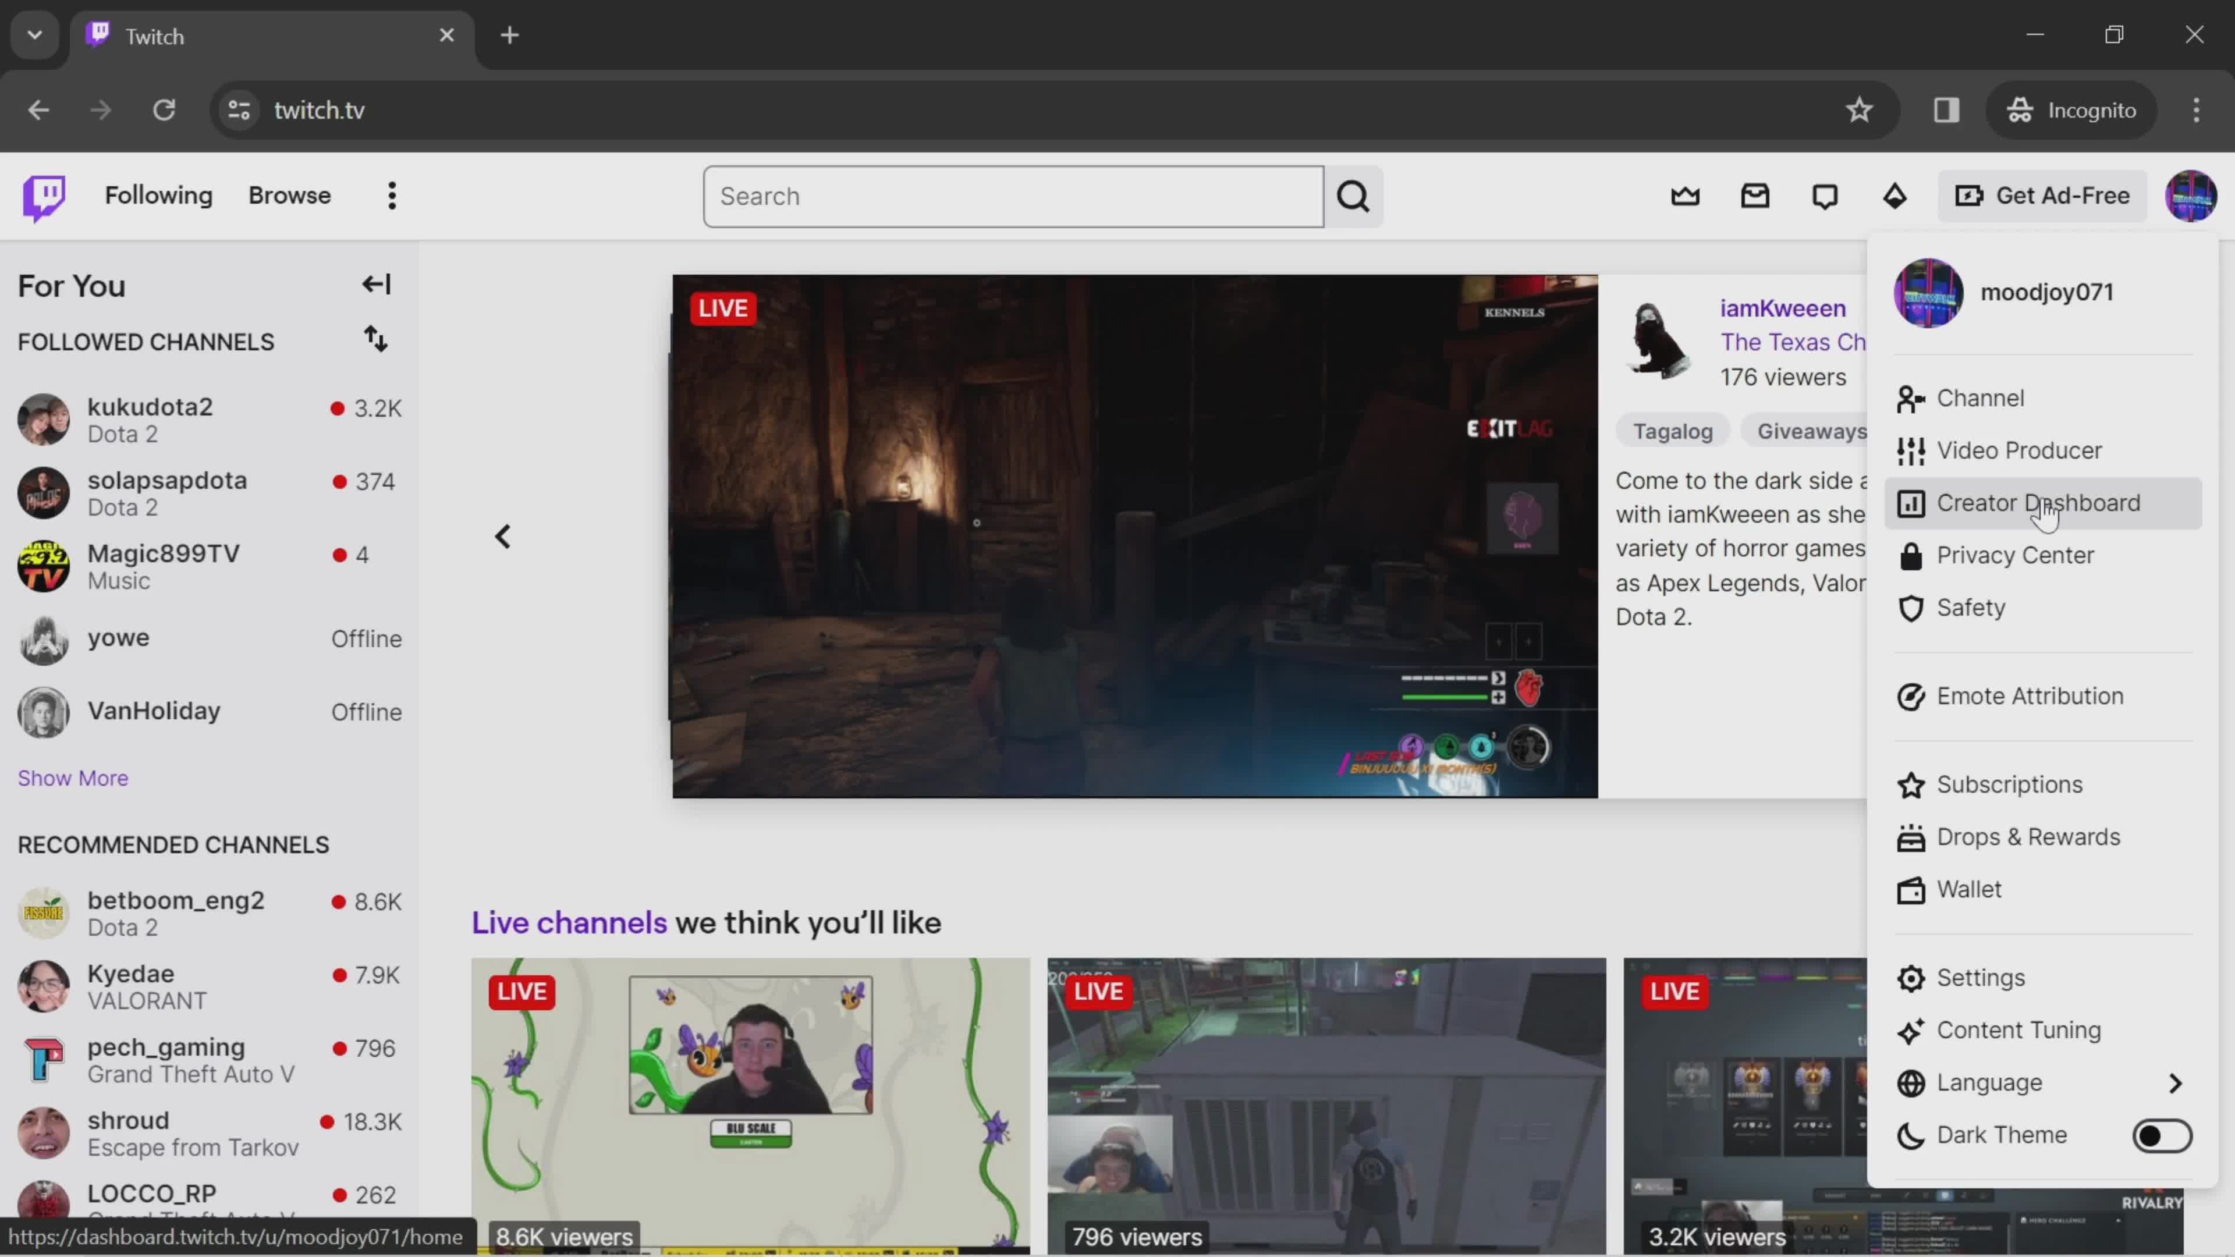Open Emote Attribution menu item
Screen dimensions: 2235x1257
[x=2044, y=696]
